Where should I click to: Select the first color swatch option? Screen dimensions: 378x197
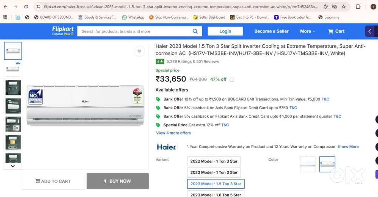(x=308, y=164)
